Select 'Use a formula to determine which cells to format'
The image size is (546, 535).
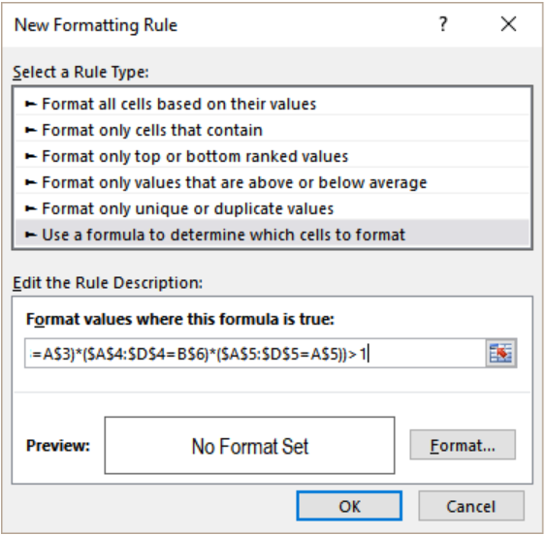[272, 235]
